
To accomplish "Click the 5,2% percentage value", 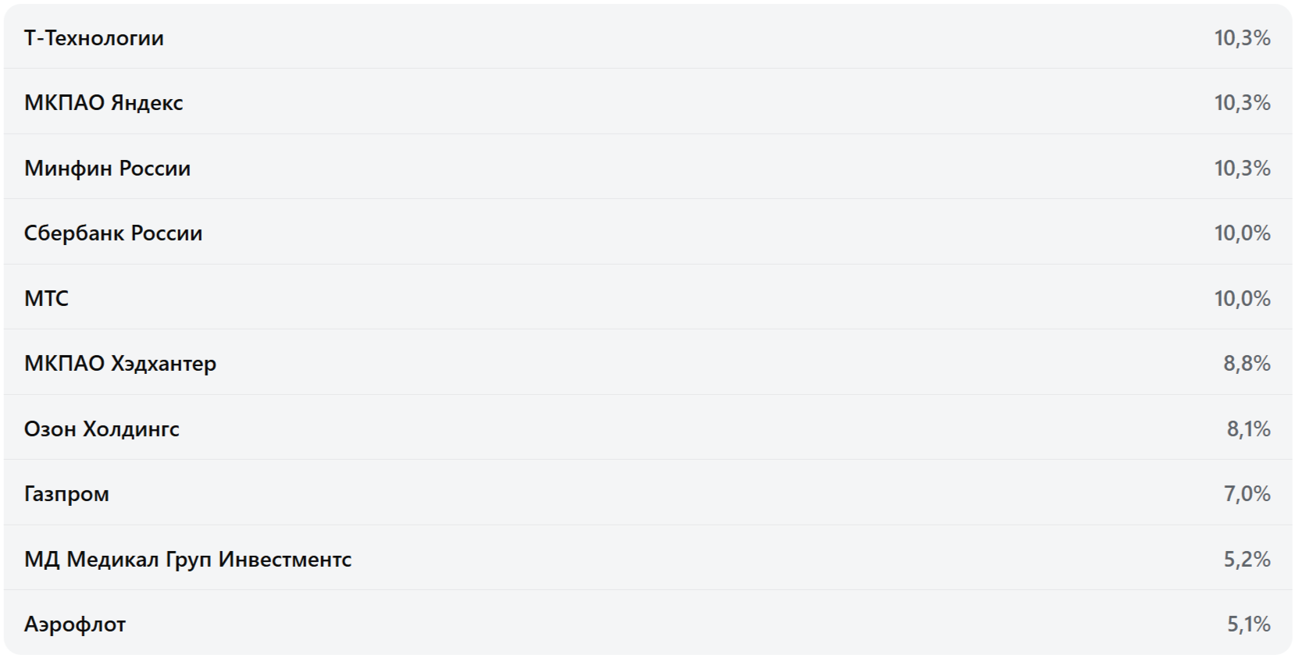I will [1247, 560].
